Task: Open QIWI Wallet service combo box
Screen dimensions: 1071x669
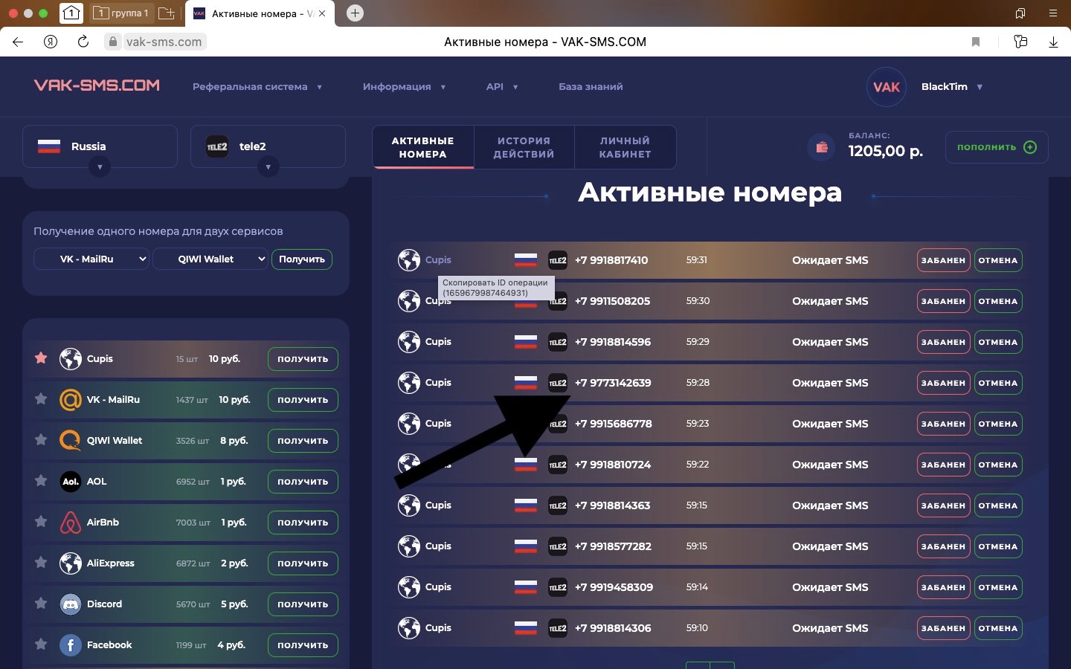Action: coord(210,259)
